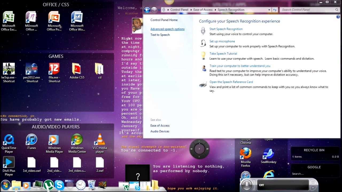Open uTorrent from the dock
The height and width of the screenshot is (192, 342).
(48, 185)
